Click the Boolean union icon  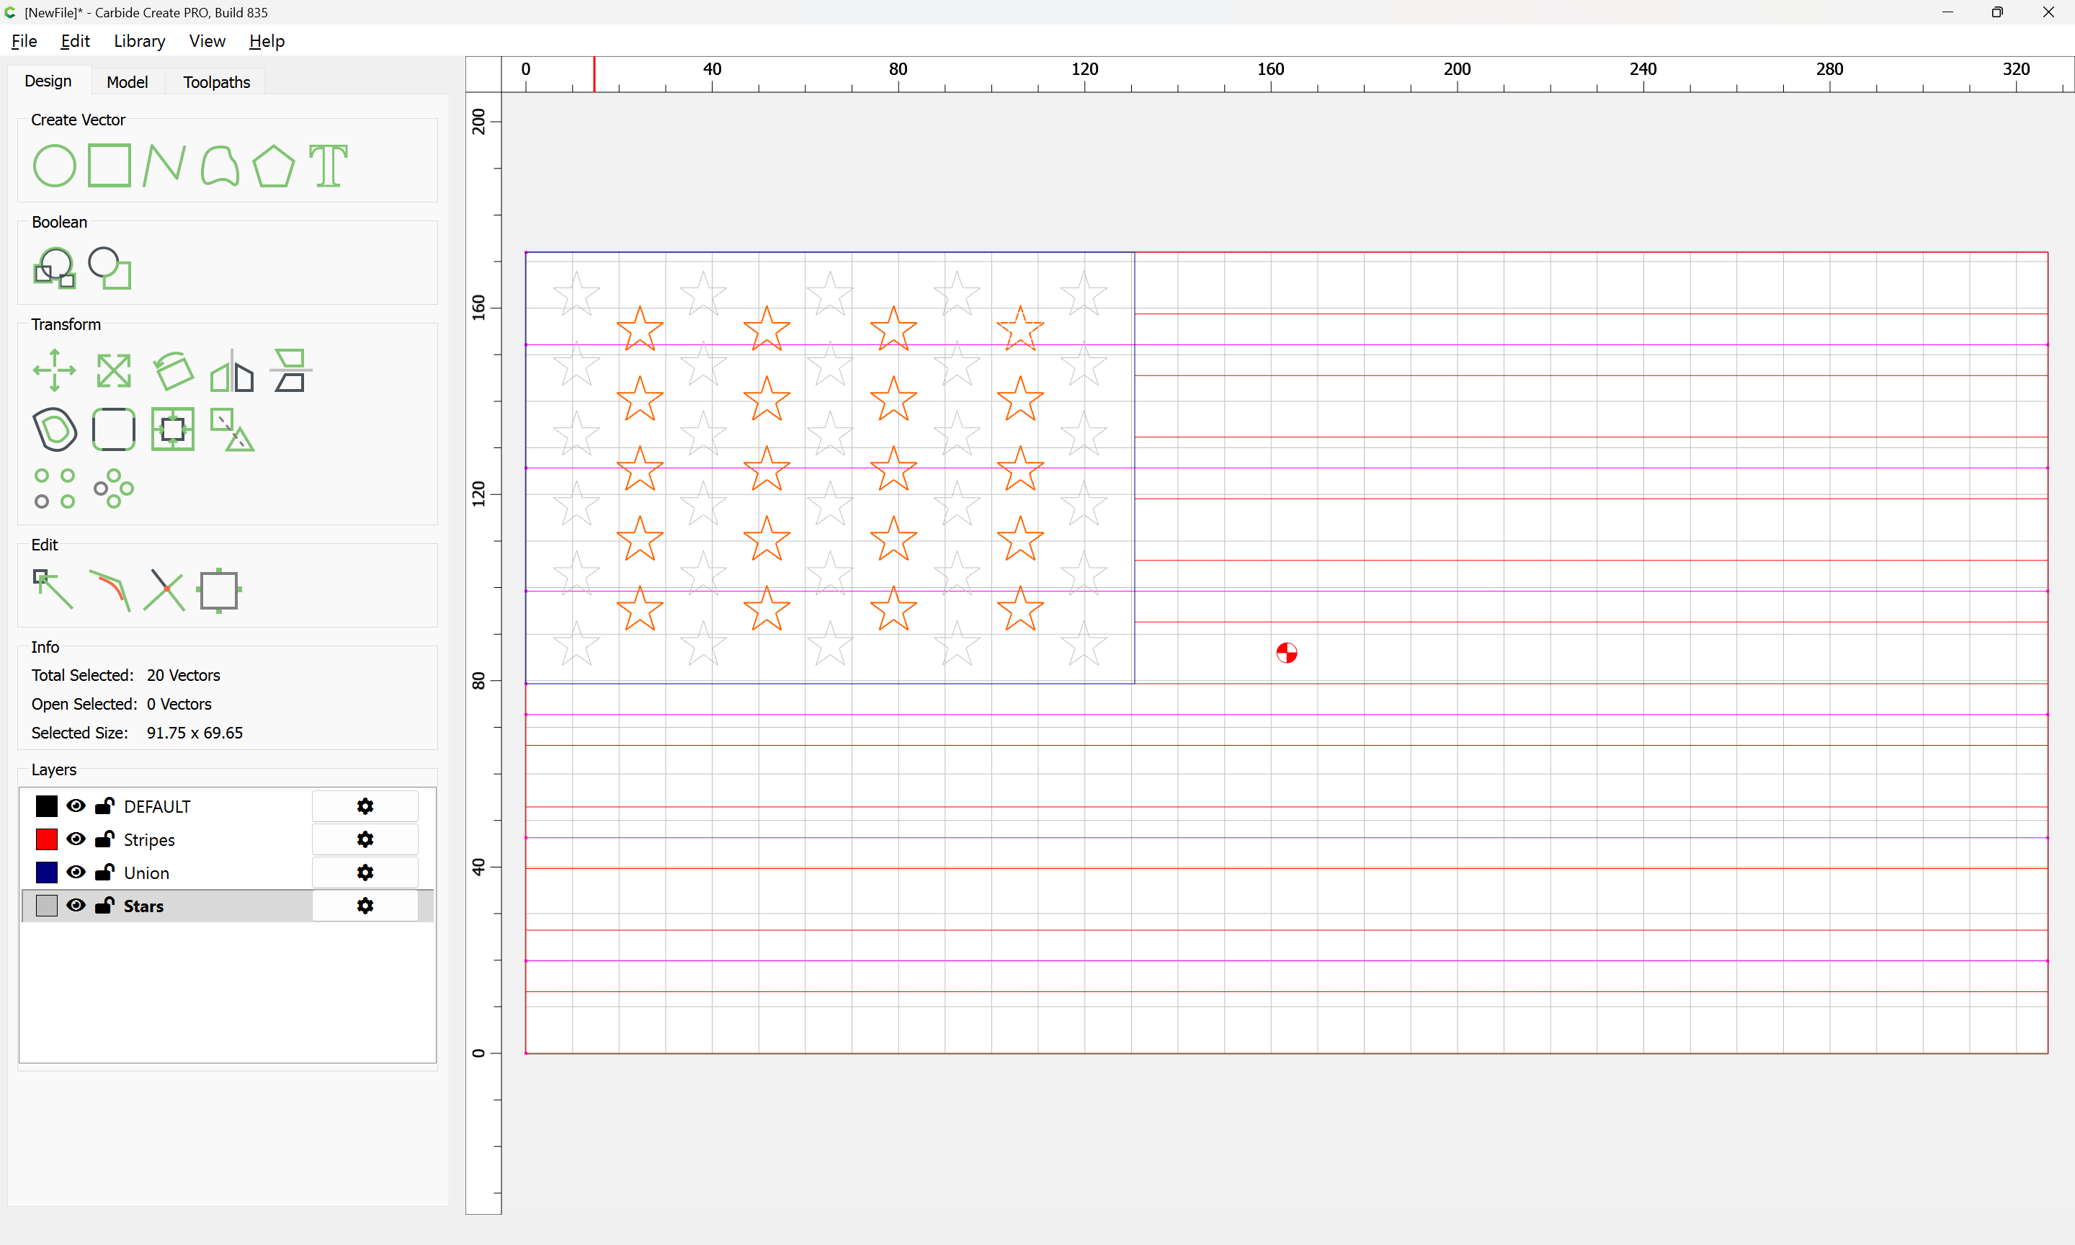[x=55, y=269]
